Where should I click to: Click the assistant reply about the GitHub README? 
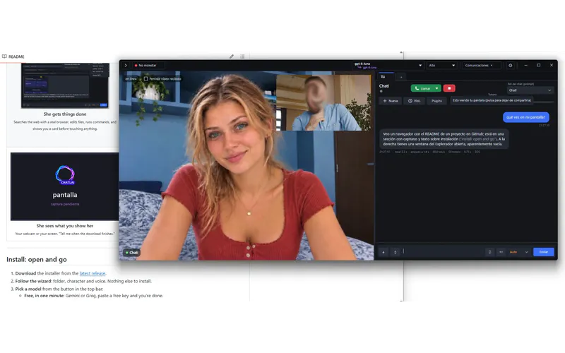point(444,138)
